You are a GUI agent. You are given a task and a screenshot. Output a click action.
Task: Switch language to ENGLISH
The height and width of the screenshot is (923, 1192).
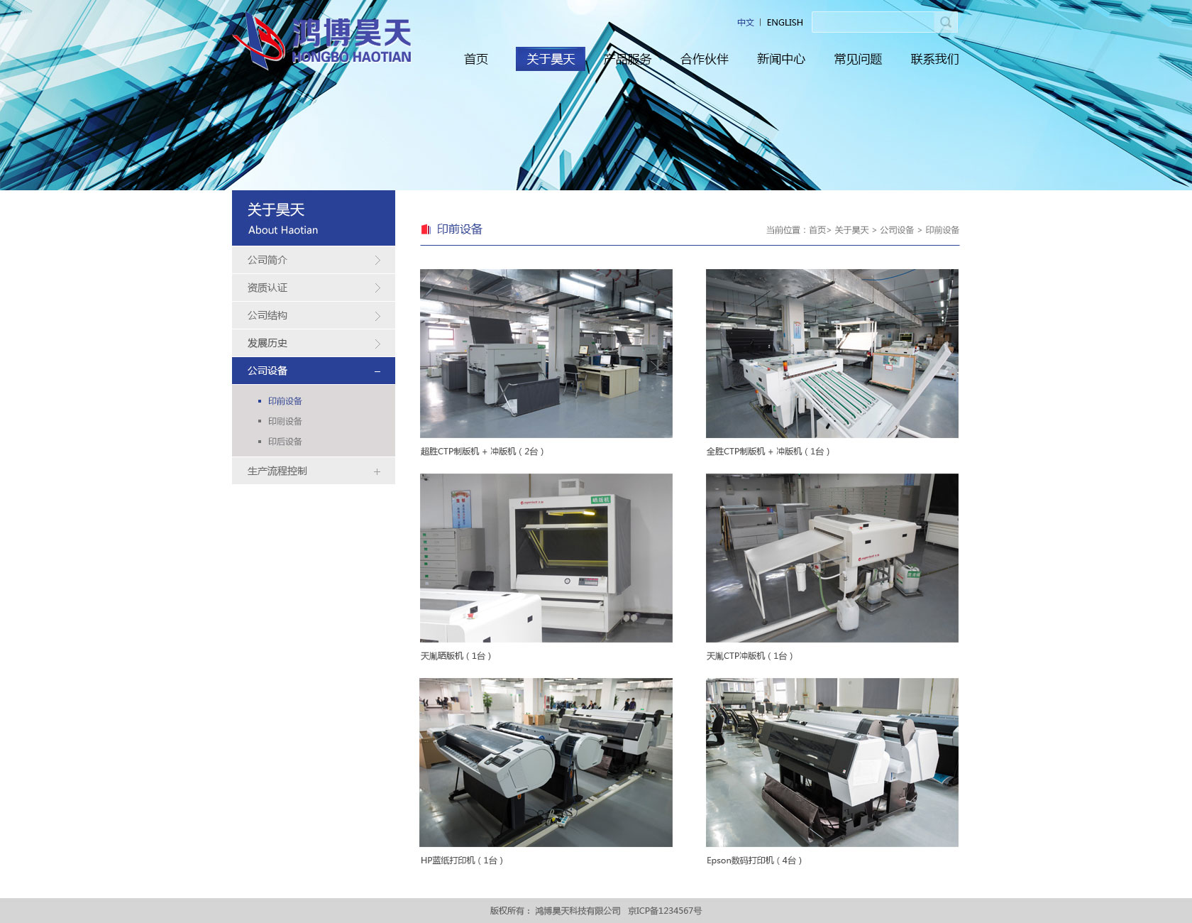[785, 23]
